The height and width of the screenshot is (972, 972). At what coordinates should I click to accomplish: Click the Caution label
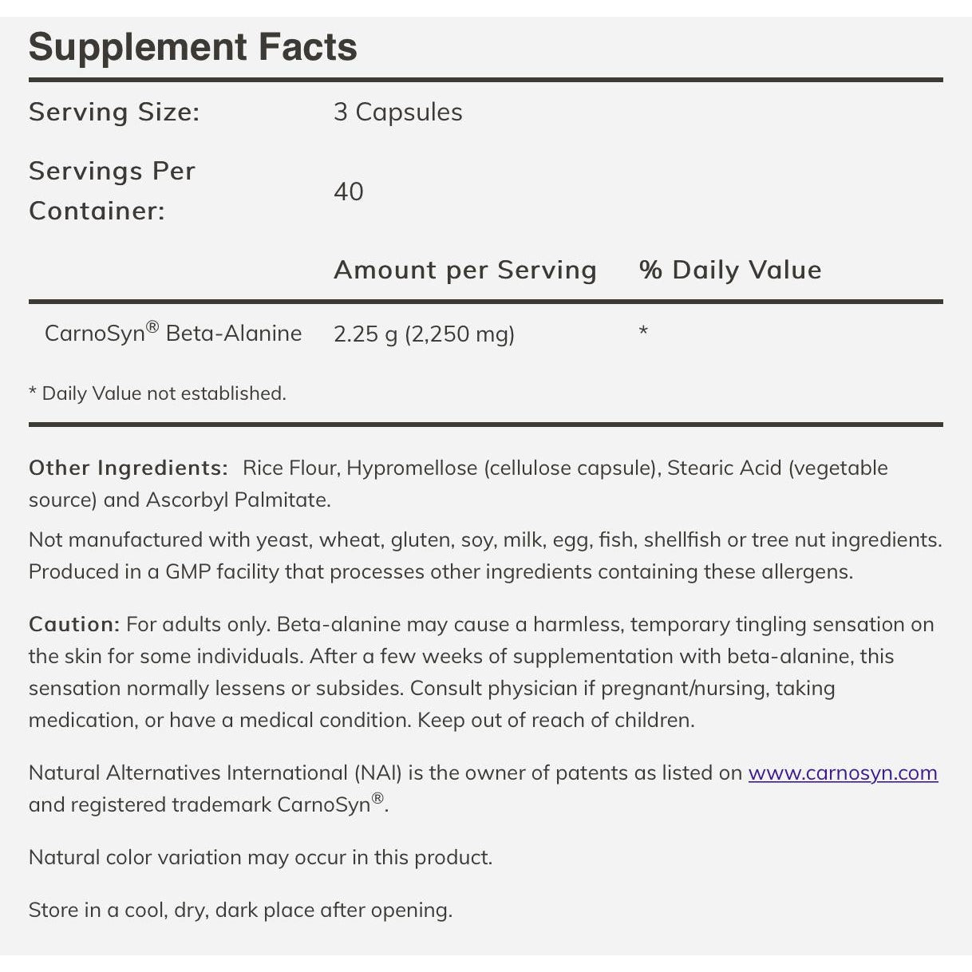point(73,624)
